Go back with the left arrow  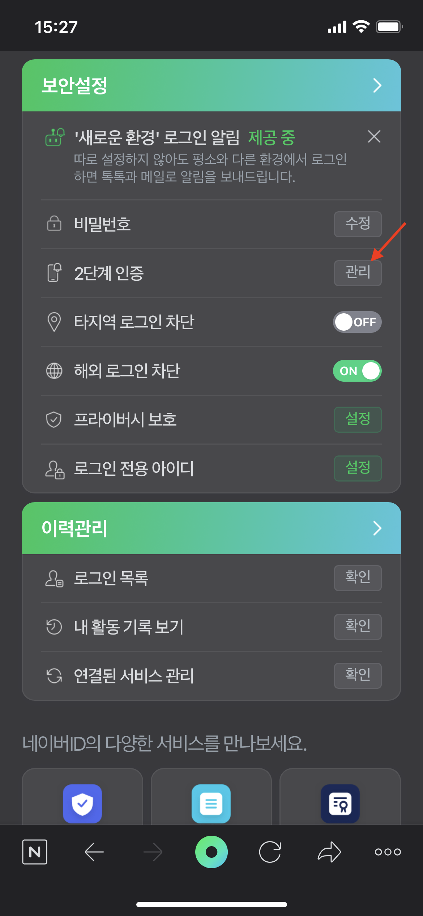(94, 852)
